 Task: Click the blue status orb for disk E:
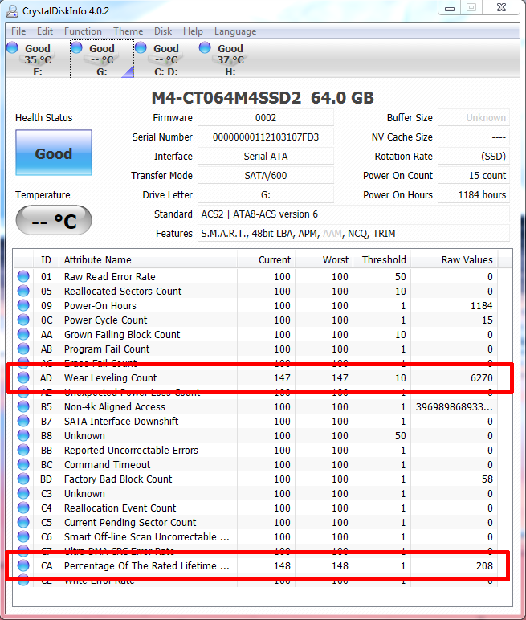(x=13, y=48)
